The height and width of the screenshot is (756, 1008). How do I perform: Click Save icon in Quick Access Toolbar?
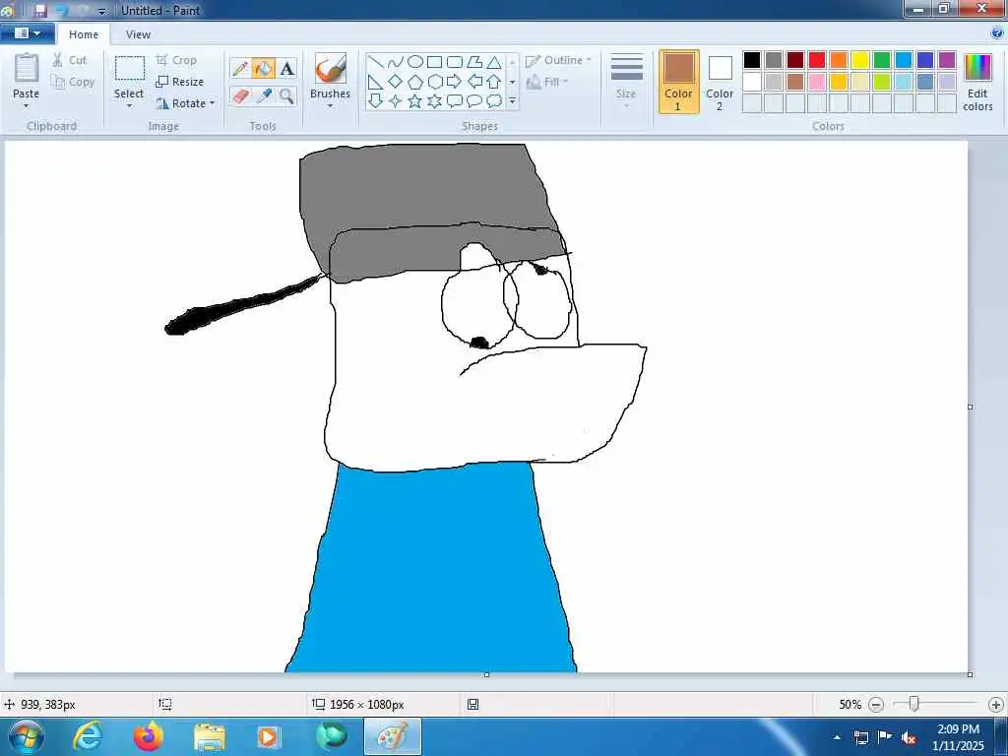coord(39,11)
